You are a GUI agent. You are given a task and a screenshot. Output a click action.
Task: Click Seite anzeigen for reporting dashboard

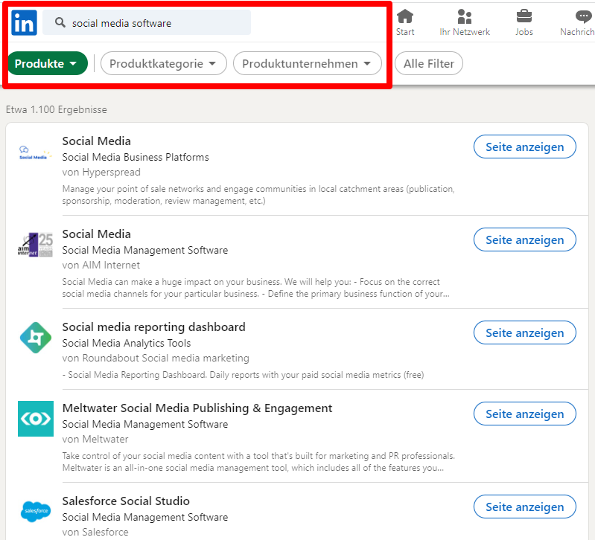click(525, 332)
